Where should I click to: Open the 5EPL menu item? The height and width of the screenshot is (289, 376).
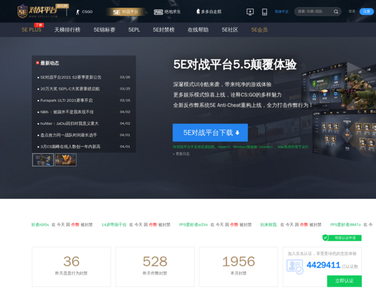[x=134, y=29]
